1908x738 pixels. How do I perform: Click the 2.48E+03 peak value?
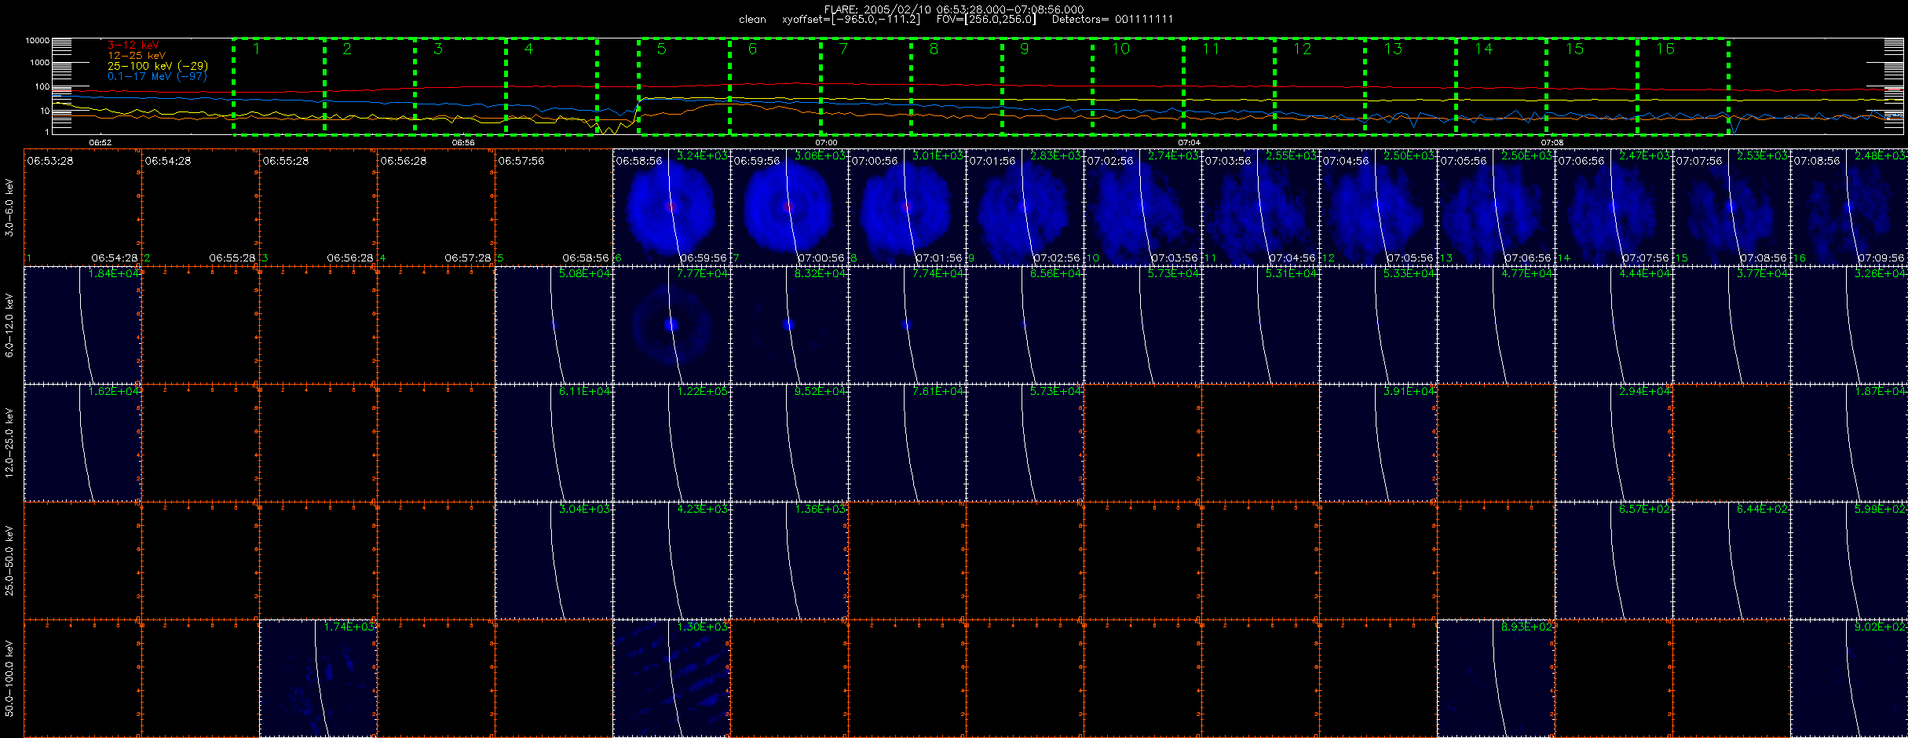tap(1881, 156)
